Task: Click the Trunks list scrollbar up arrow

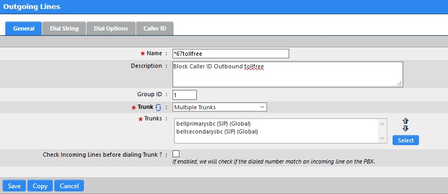Action: click(382, 124)
